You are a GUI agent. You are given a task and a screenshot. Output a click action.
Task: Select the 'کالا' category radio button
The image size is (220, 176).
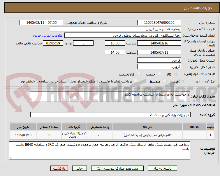click(176, 74)
